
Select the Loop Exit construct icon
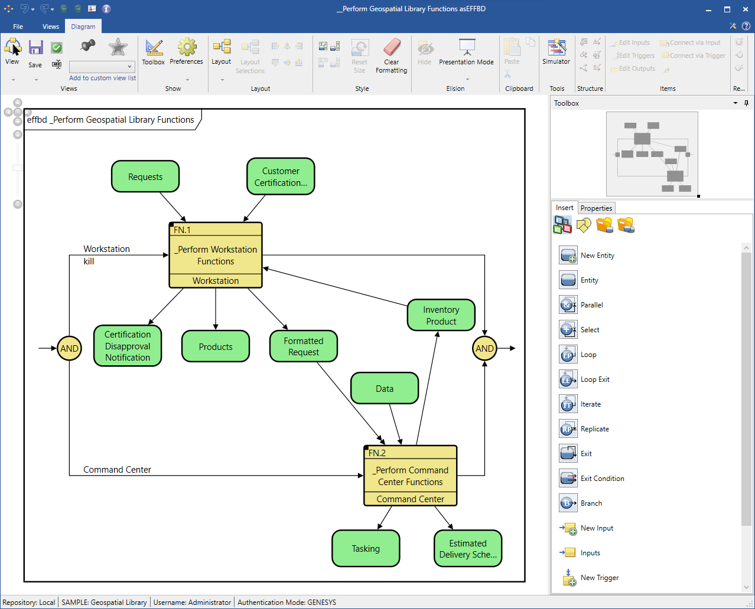point(568,379)
